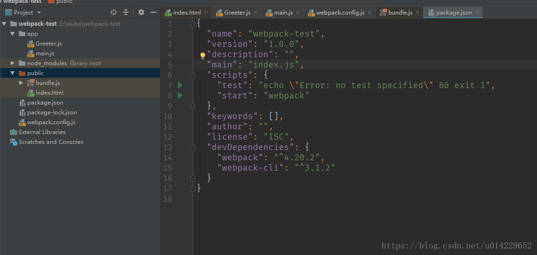Close the bundle.js tab
537x255 pixels.
click(417, 13)
